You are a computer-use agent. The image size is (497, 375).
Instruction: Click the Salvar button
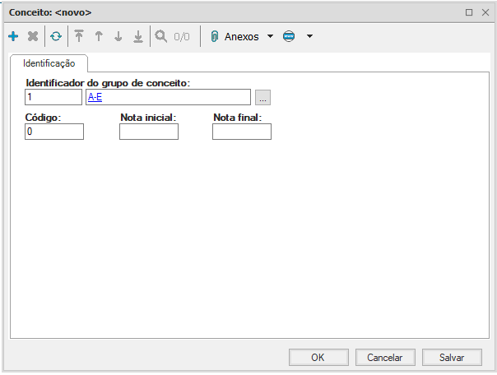(452, 358)
